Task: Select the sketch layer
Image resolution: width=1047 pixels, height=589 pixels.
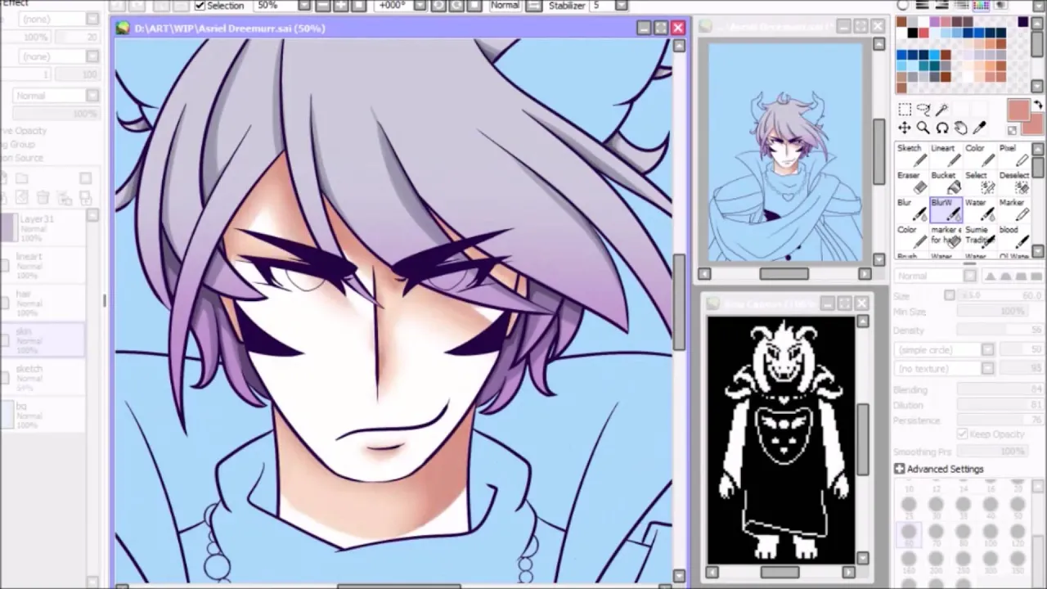Action: tap(43, 377)
